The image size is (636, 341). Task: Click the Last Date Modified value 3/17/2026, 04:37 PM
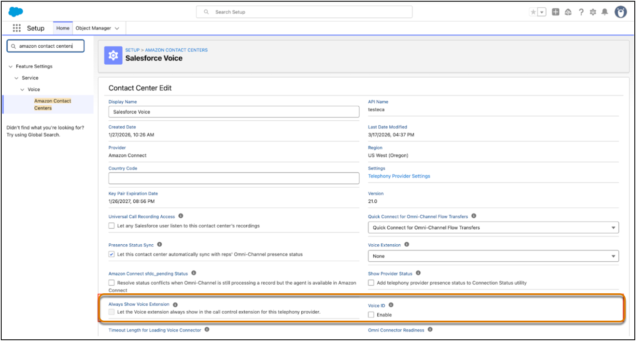391,135
